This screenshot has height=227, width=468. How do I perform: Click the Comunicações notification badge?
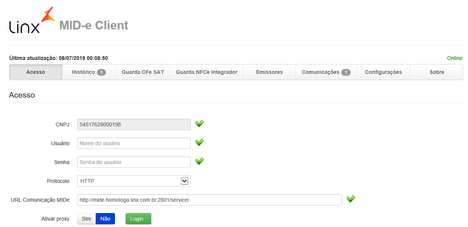click(x=345, y=72)
